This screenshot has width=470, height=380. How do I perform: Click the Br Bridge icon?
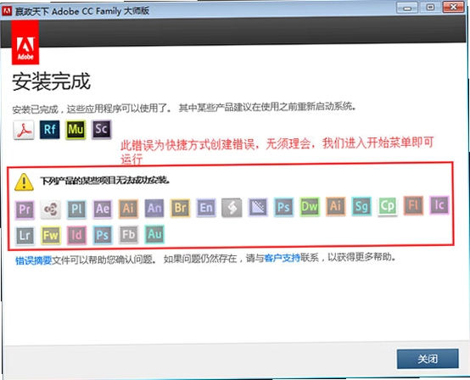180,208
